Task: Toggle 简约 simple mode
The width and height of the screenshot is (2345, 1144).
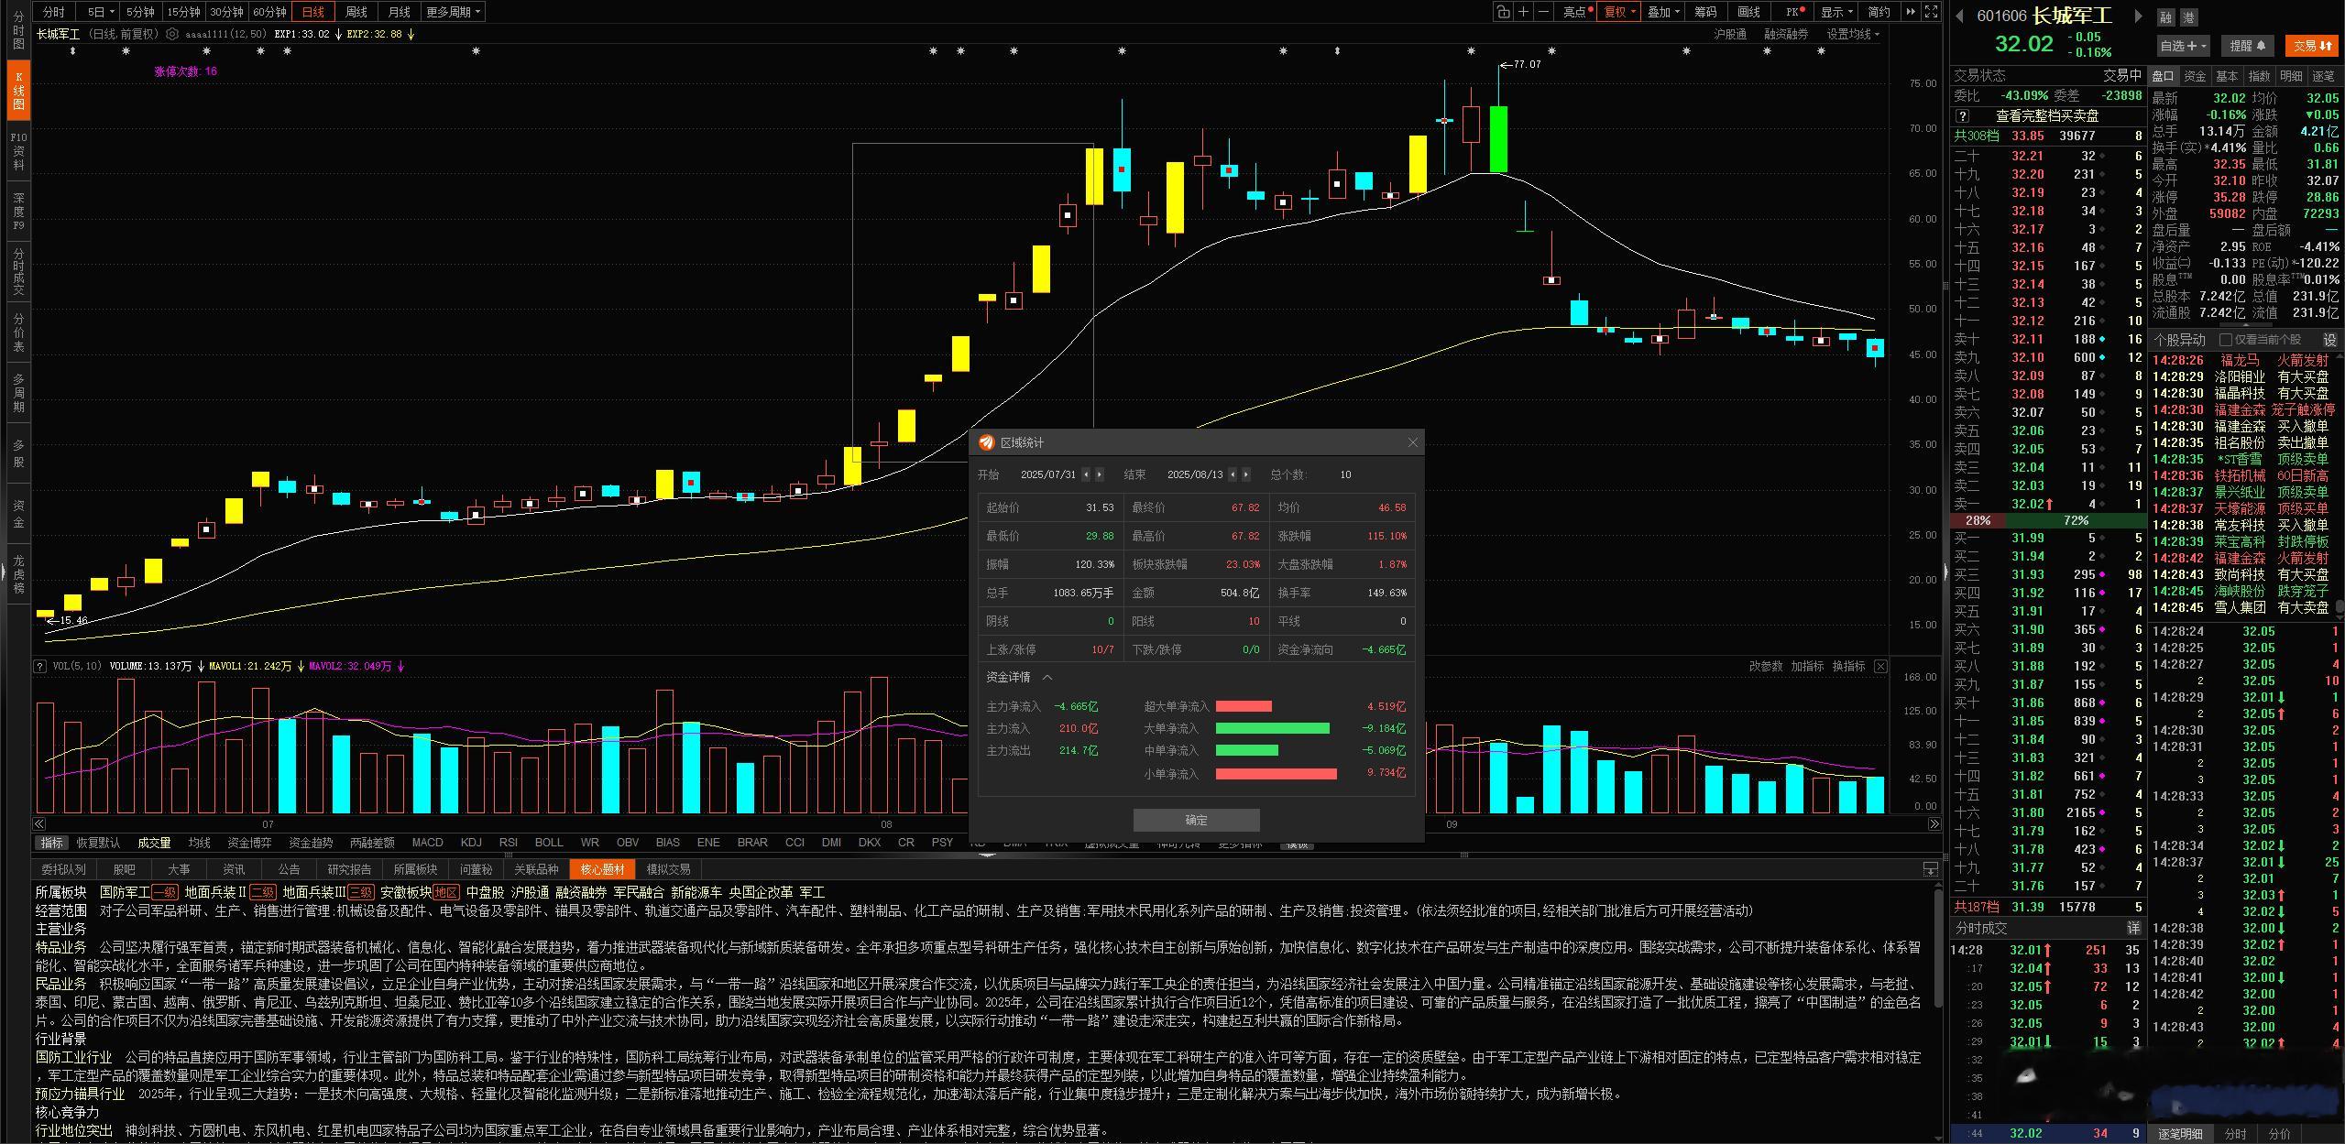Action: point(1879,12)
